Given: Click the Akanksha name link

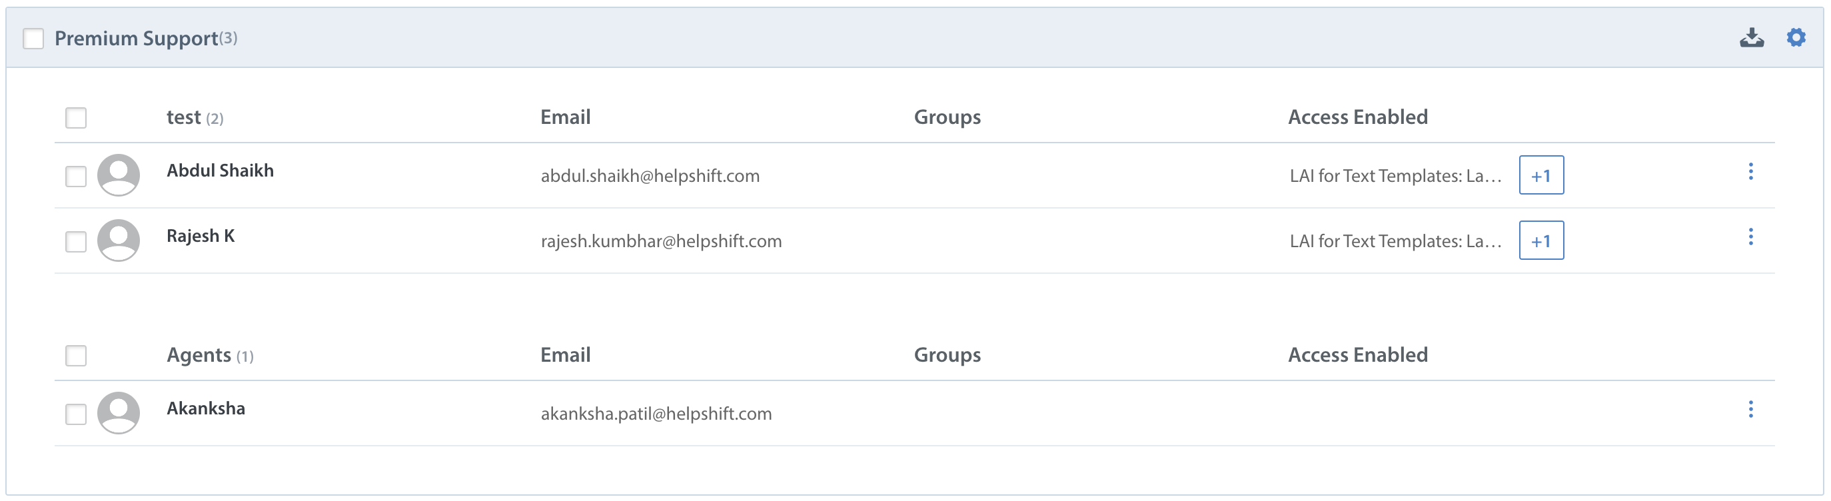Looking at the screenshot, I should point(206,408).
